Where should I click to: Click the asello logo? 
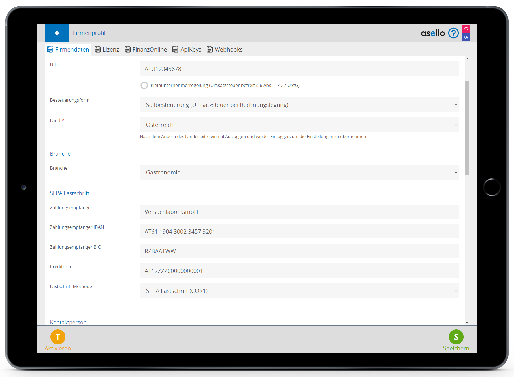coord(432,33)
